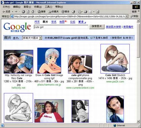Click the Back arrow toolbar button
The height and width of the screenshot is (128, 141).
pos(6,12)
